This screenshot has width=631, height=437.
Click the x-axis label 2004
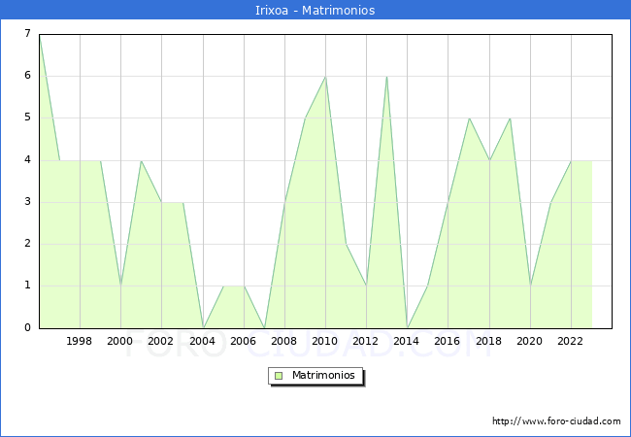[x=203, y=341]
